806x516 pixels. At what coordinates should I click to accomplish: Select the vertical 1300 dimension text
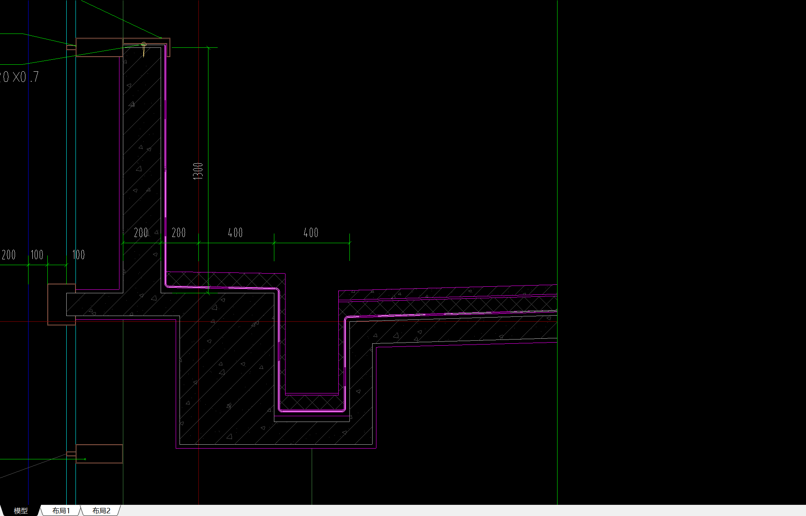198,171
